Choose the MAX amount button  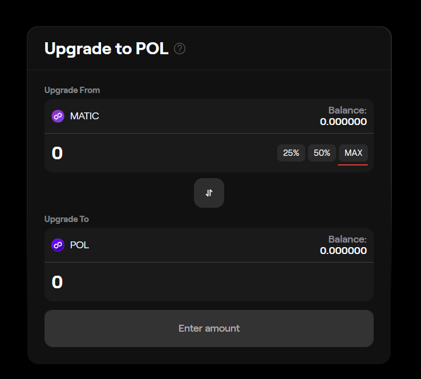tap(353, 153)
